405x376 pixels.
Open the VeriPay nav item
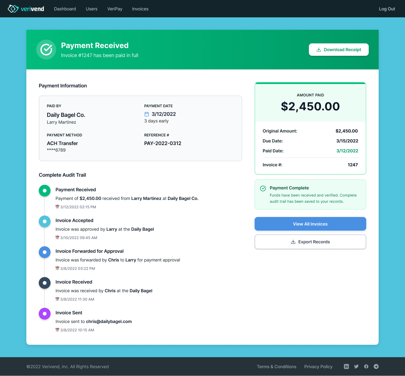pos(115,9)
